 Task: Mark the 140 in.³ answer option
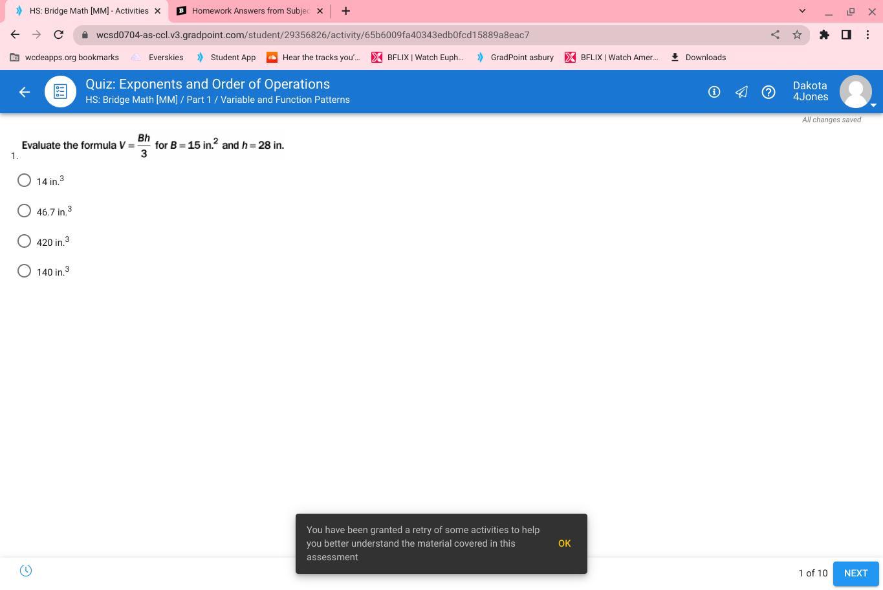point(25,271)
